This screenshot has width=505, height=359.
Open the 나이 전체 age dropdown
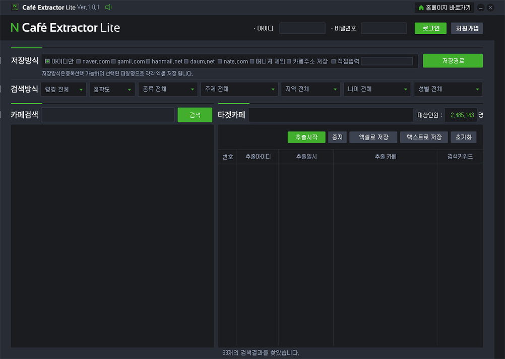click(377, 89)
